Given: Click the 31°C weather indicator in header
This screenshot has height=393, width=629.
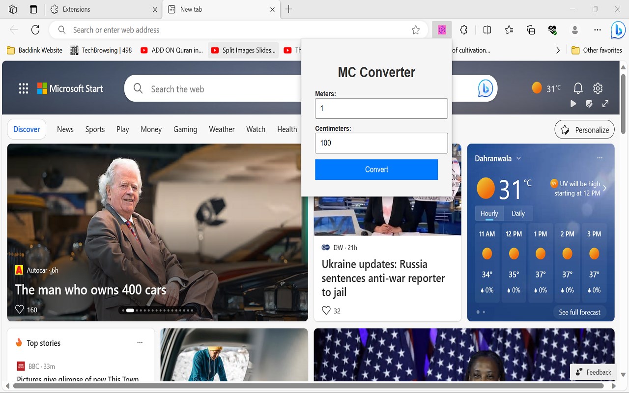Looking at the screenshot, I should (546, 88).
